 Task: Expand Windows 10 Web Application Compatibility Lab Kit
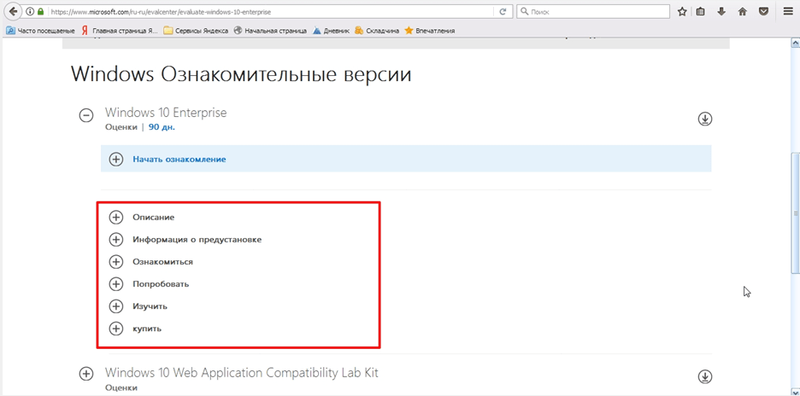coord(86,374)
